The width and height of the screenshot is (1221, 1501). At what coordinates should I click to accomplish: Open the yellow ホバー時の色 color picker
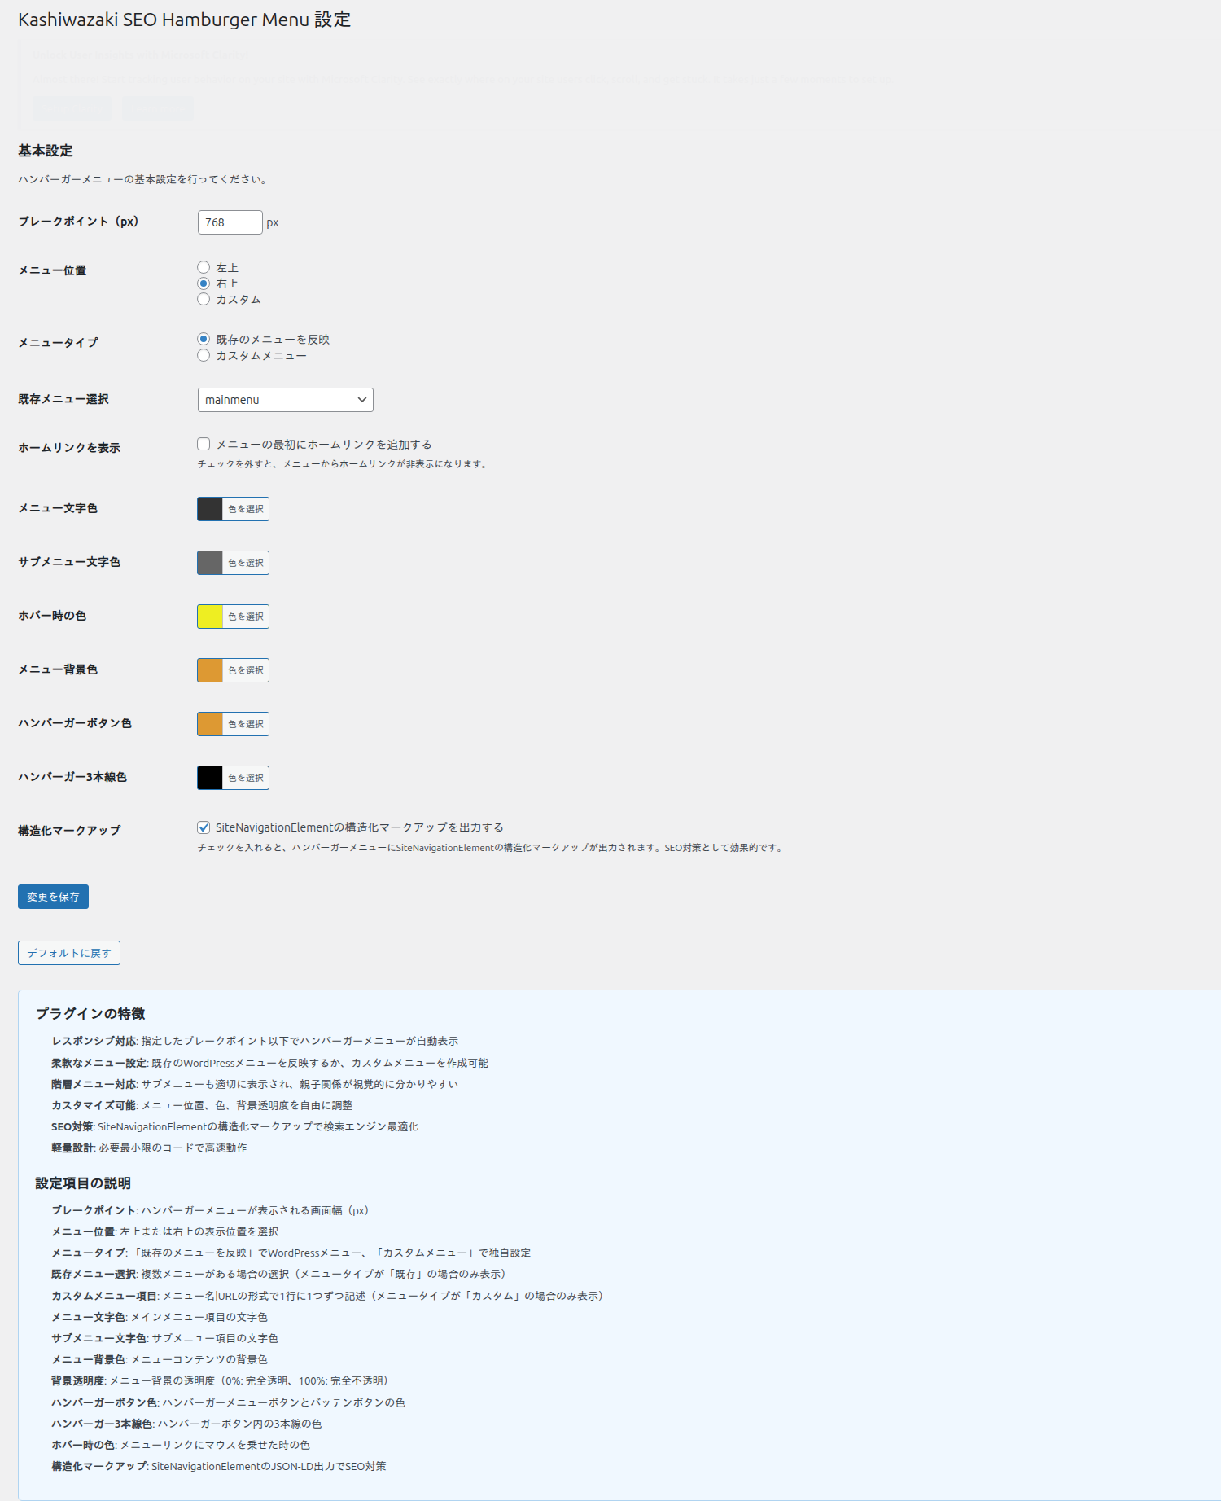coord(233,617)
